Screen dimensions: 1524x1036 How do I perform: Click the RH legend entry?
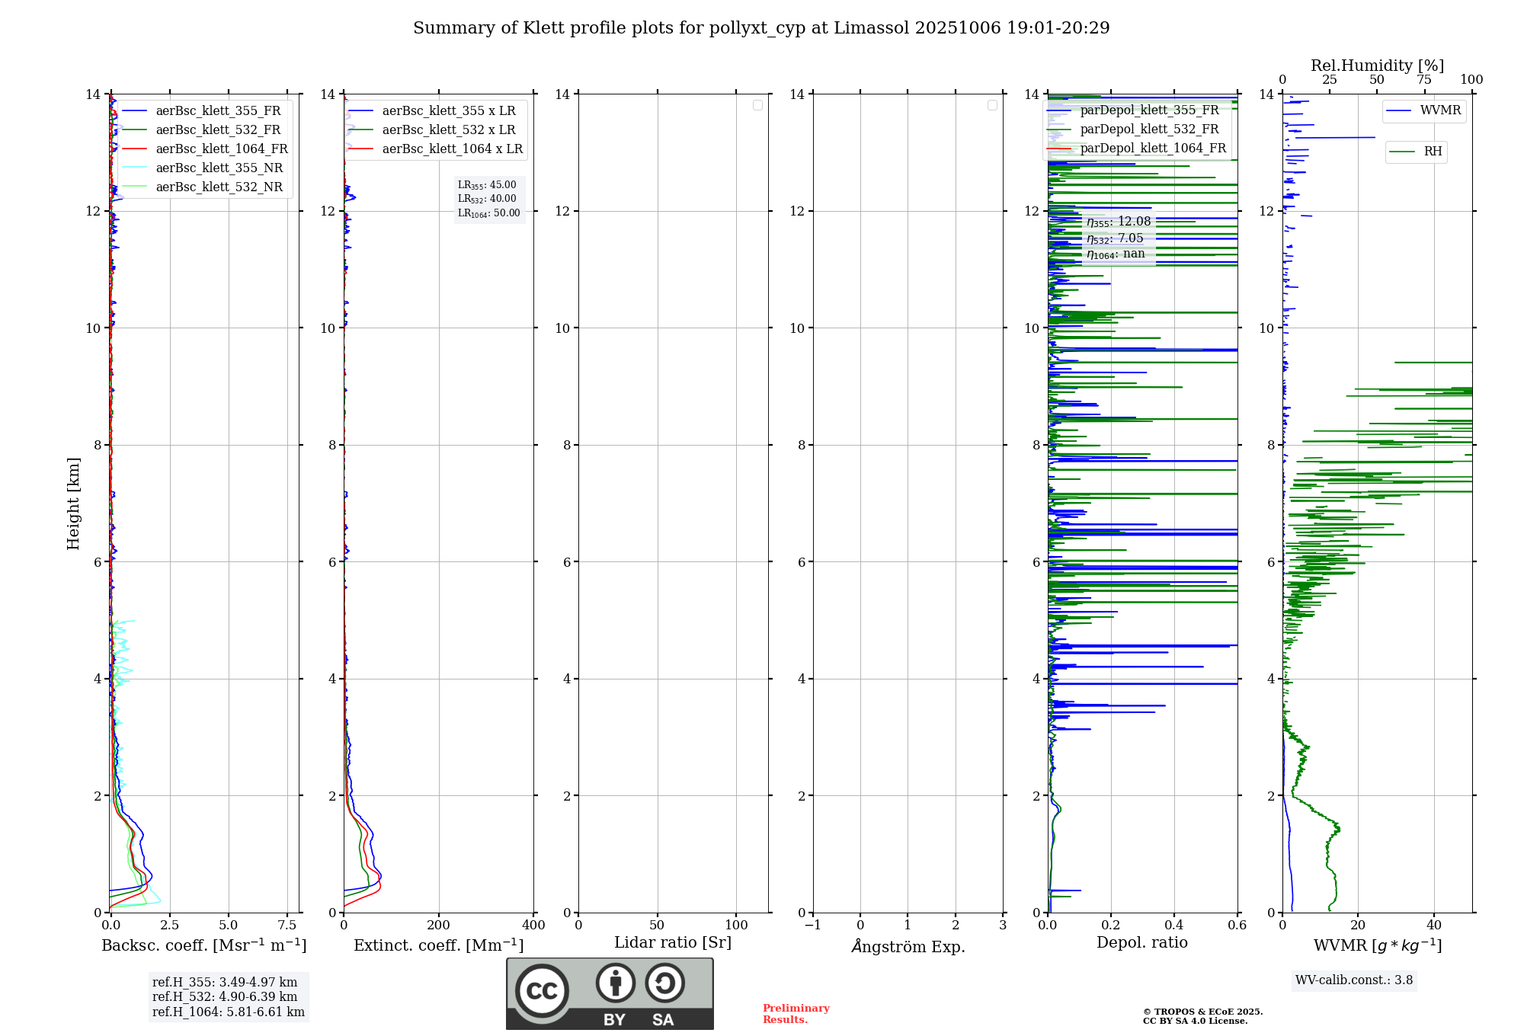click(x=1416, y=152)
